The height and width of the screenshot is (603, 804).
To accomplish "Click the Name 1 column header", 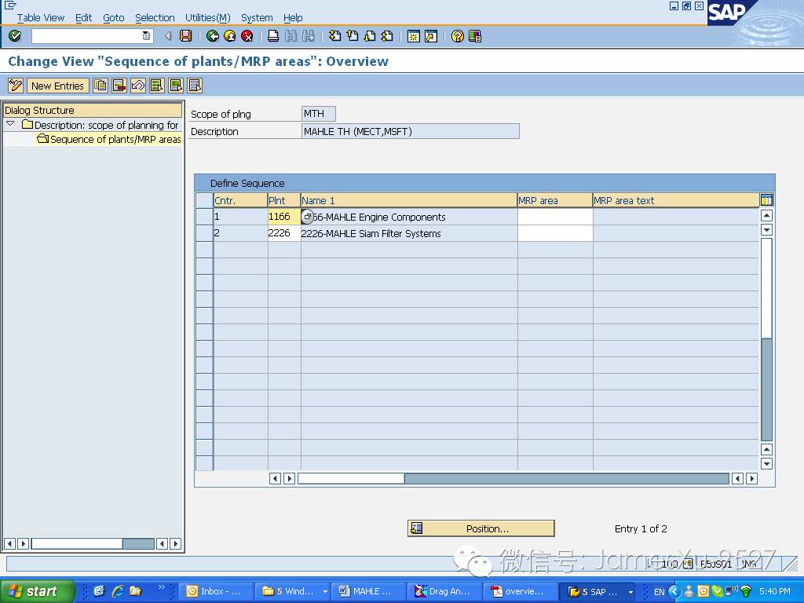I will tap(408, 200).
